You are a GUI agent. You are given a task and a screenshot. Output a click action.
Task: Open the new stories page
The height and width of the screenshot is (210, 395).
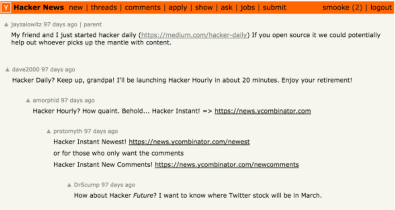pos(76,8)
